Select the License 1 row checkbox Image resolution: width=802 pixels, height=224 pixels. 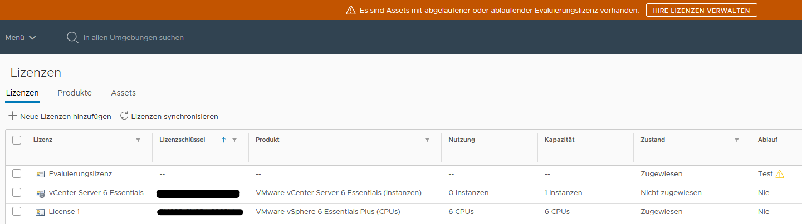coord(17,212)
